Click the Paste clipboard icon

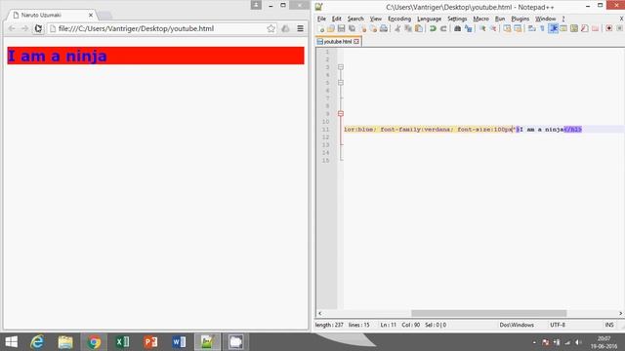pyautogui.click(x=419, y=28)
